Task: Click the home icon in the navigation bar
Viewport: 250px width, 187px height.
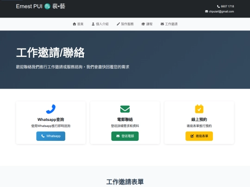Action: click(x=74, y=24)
